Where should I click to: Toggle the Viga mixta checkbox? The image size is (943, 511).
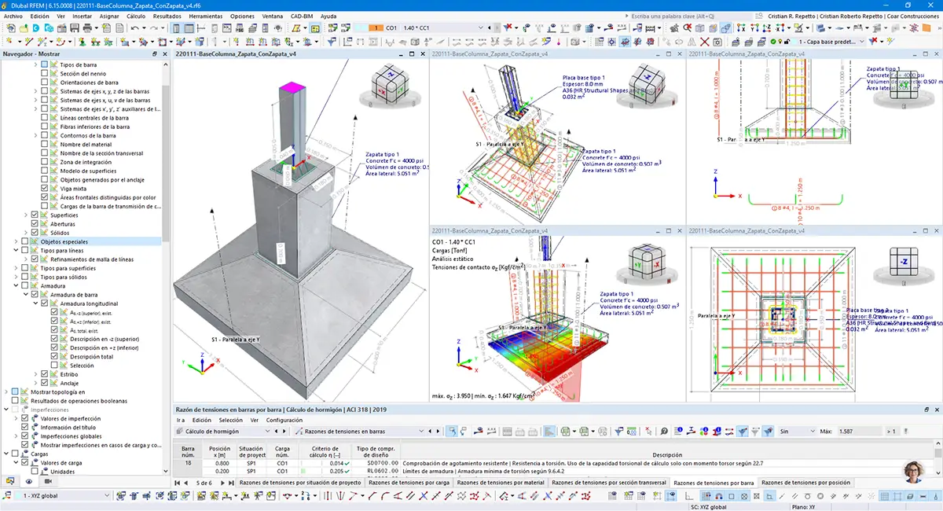(44, 189)
